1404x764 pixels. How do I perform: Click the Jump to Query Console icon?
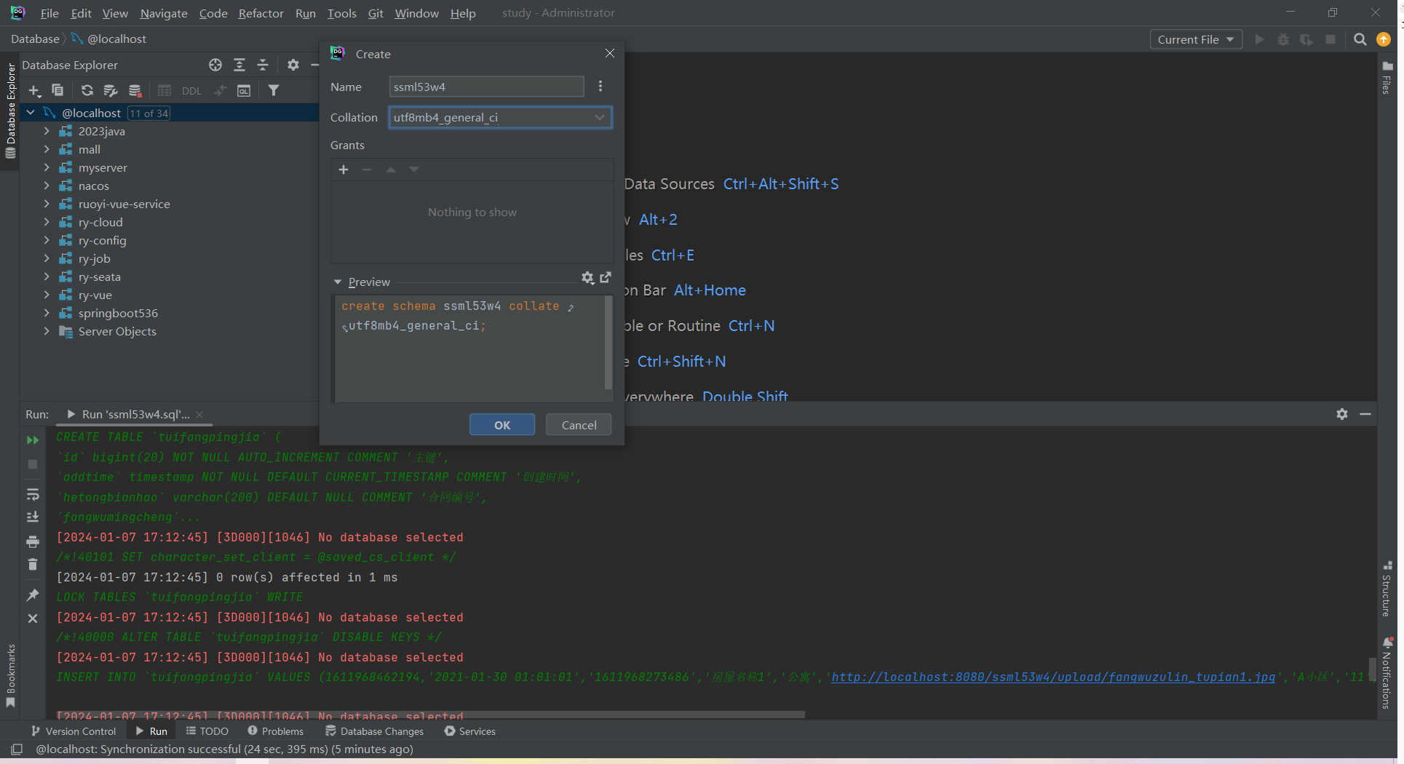[x=244, y=90]
